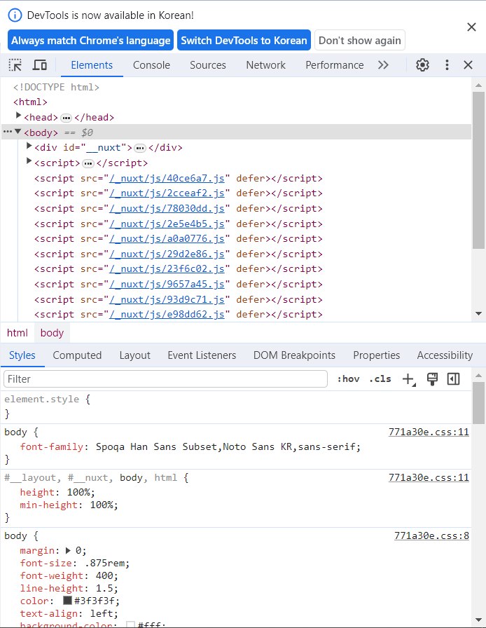Image resolution: width=486 pixels, height=628 pixels.
Task: Open 771a30e.css:8 source link
Action: 431,535
